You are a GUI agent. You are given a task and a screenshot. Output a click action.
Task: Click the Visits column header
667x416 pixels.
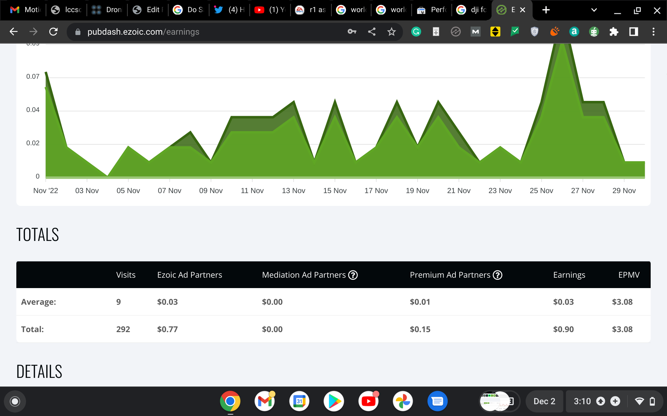126,275
